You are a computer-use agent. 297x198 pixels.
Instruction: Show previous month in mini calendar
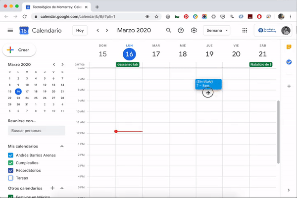click(x=54, y=64)
